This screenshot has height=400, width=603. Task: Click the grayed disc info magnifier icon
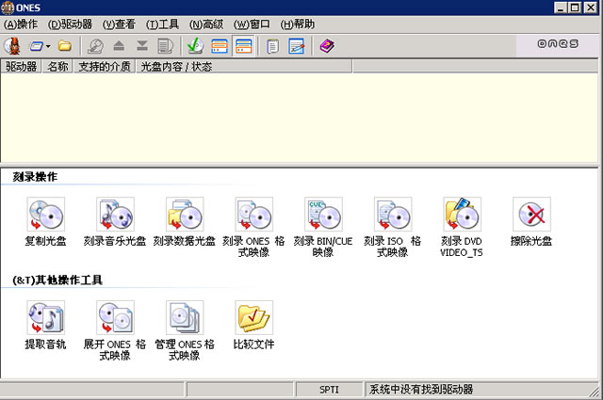tap(95, 46)
